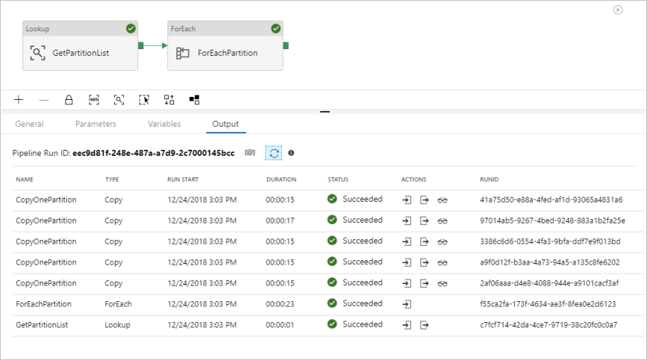The width and height of the screenshot is (647, 360).
Task: View input of the ForEachPartition run
Action: click(407, 304)
